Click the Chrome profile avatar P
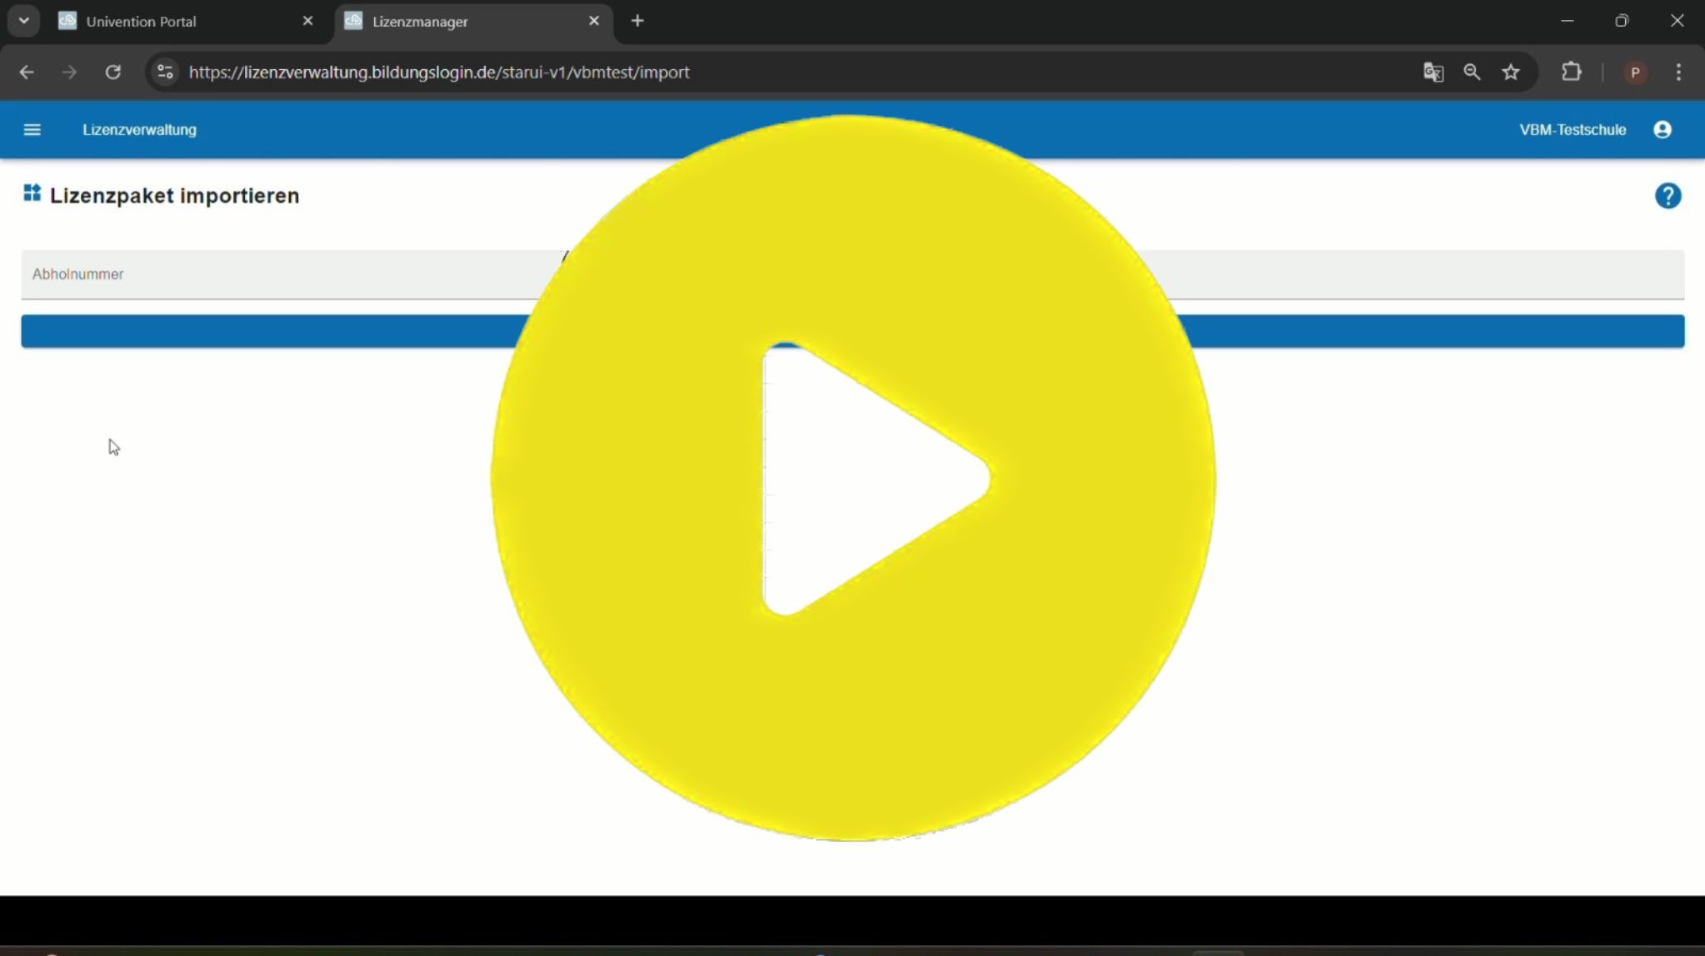 pos(1635,72)
